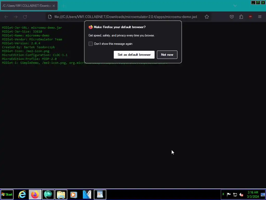The height and width of the screenshot is (200, 266).
Task: Click the MIDlet-Jar-Size: 33610 line
Action: tap(22, 32)
